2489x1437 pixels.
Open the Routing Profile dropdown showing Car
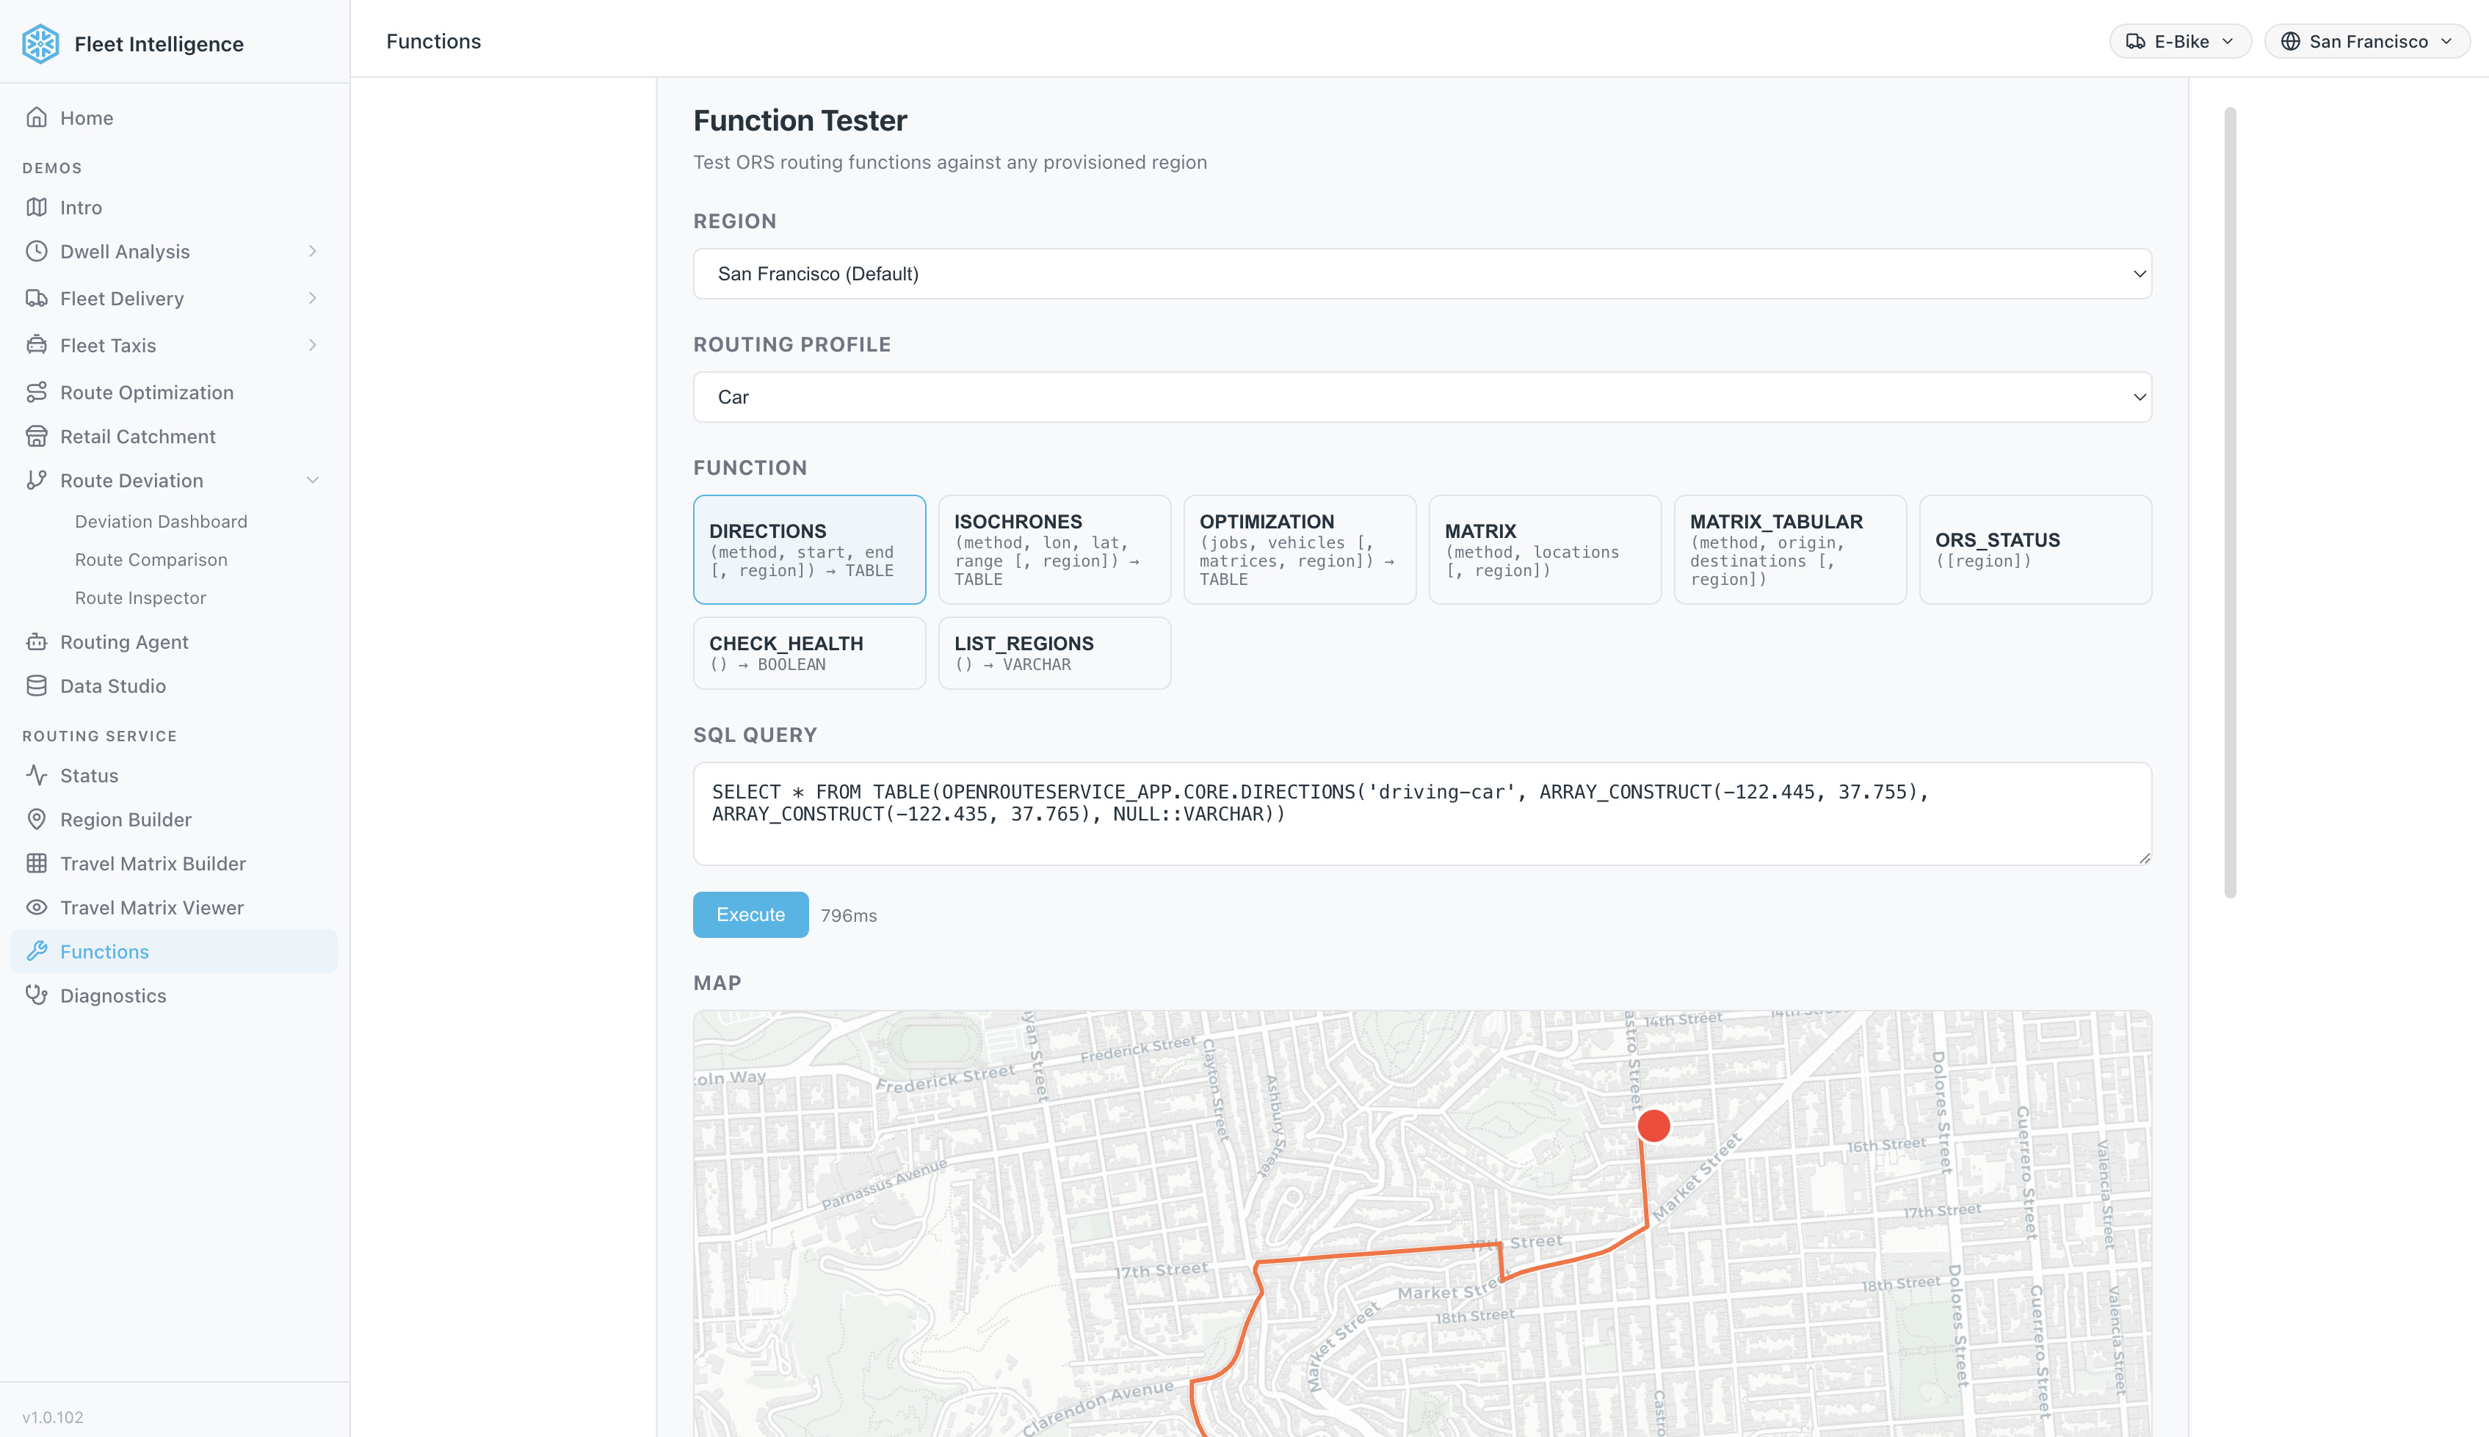[1421, 397]
